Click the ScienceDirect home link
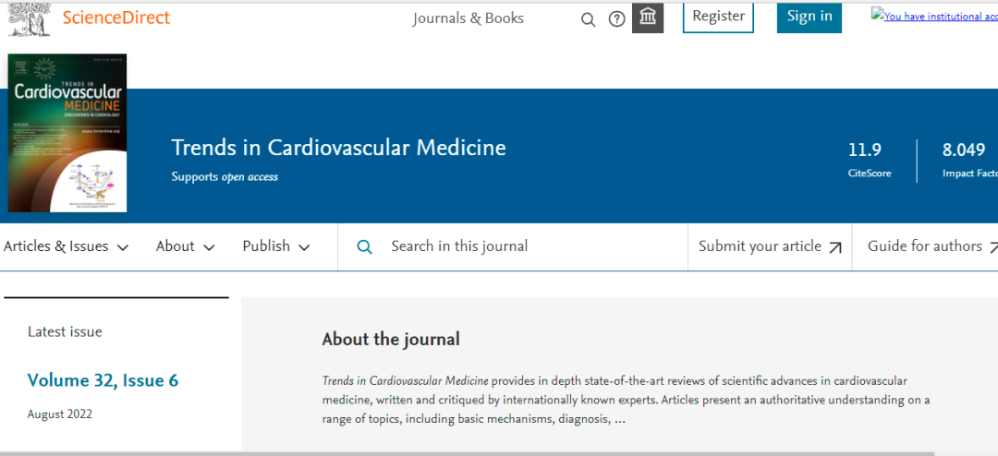 tap(116, 18)
